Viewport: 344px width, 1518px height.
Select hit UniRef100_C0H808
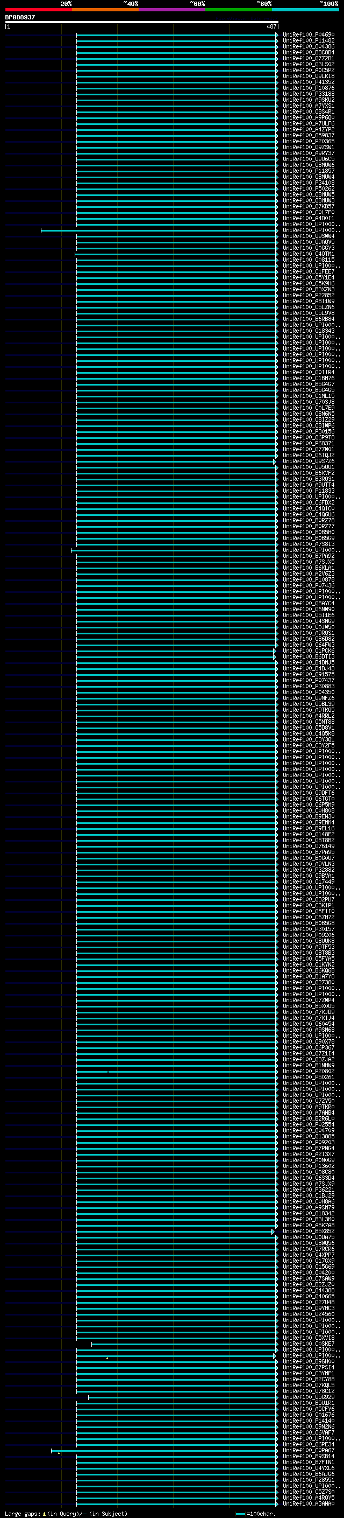click(308, 810)
